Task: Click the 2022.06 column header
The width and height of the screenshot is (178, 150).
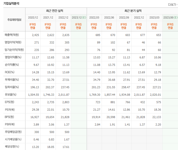Action: pyautogui.click(x=109, y=17)
